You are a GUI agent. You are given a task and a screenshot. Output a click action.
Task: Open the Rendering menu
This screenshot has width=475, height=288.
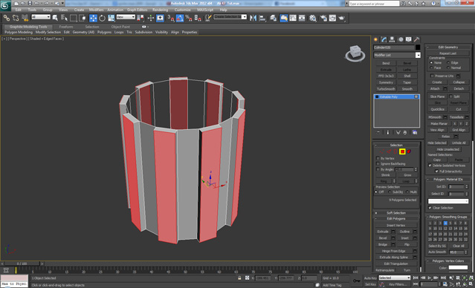160,10
